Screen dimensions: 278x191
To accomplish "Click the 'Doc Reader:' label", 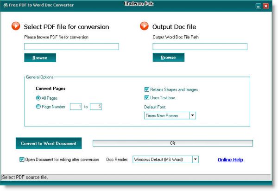I will pos(117,159).
